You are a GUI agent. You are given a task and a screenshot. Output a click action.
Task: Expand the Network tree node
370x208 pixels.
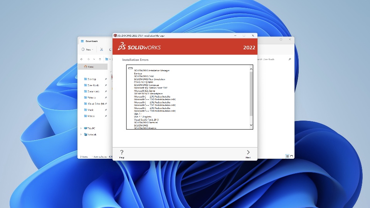[81, 134]
